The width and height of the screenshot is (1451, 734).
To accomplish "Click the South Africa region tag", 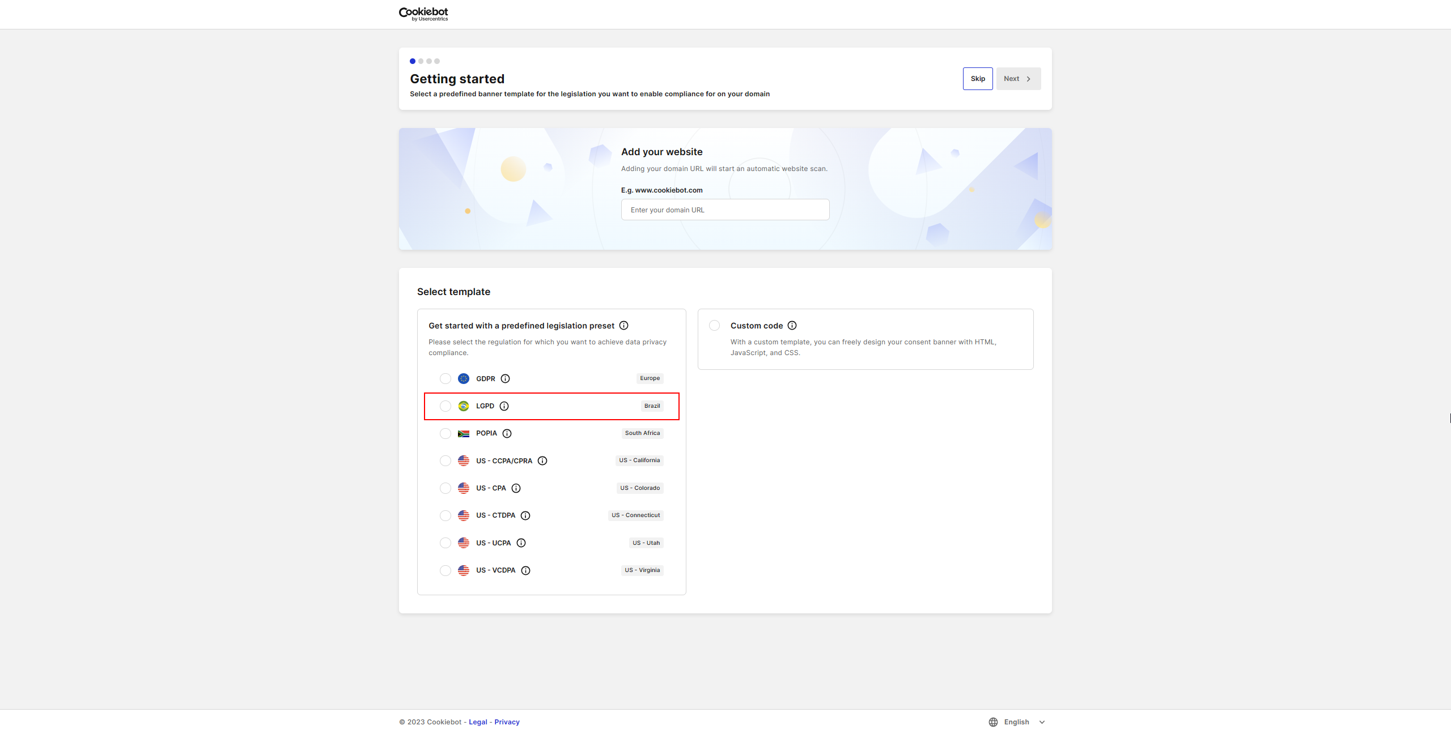I will 642,433.
